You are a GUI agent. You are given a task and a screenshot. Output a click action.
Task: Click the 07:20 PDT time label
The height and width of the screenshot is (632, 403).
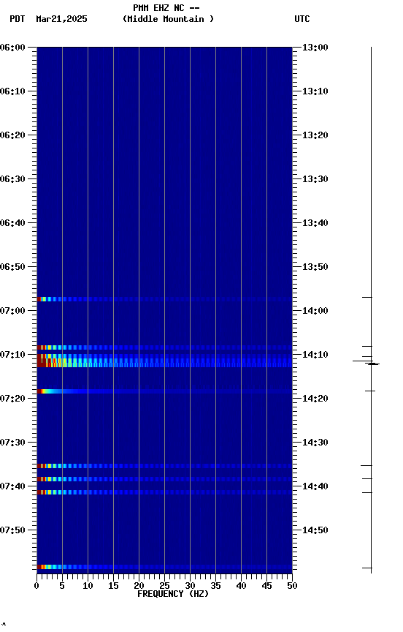point(12,399)
